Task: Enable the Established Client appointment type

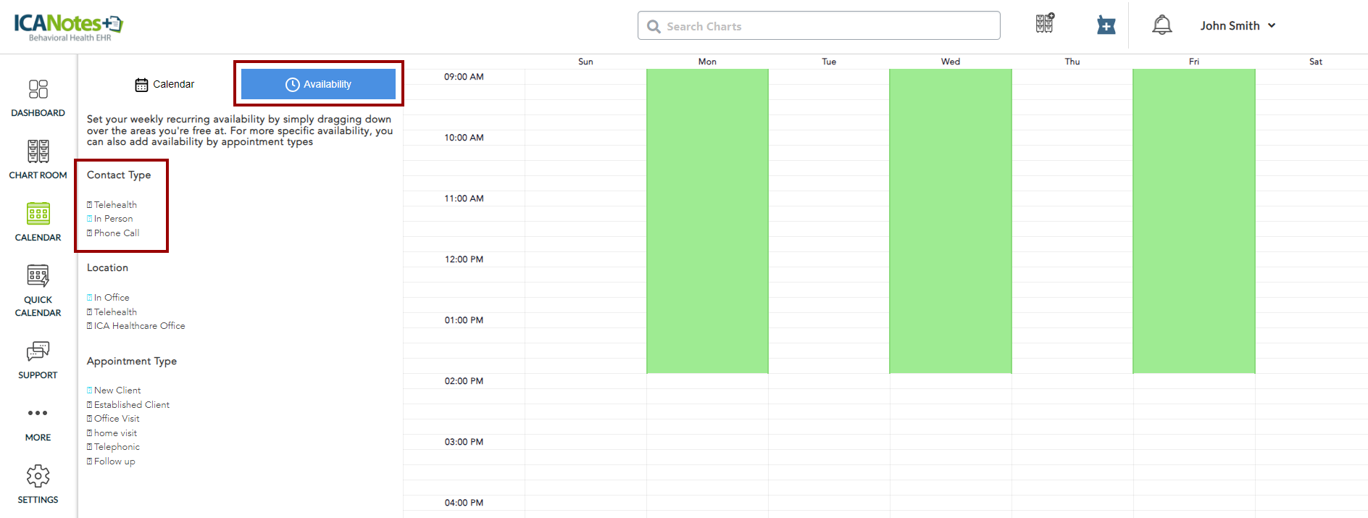Action: [90, 405]
